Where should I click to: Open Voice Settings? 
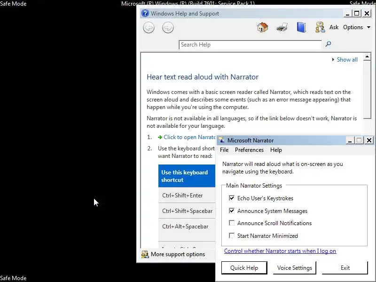[295, 267]
